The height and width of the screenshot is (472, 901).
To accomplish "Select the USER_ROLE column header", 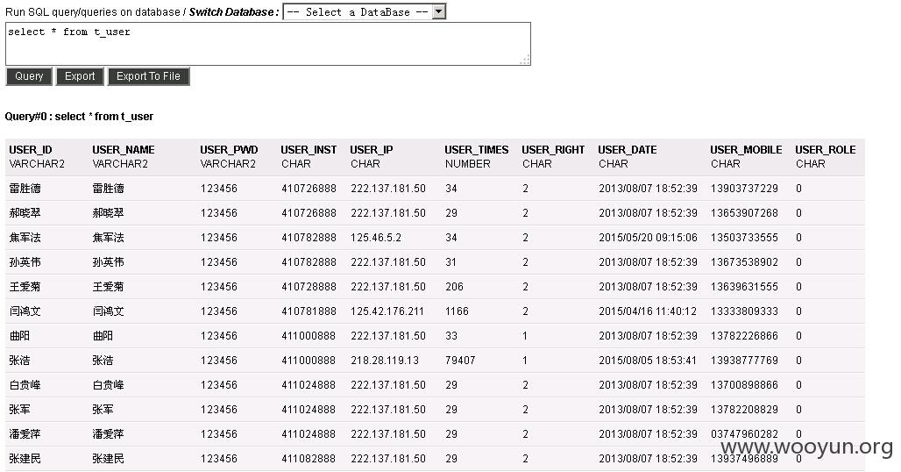I will click(825, 150).
